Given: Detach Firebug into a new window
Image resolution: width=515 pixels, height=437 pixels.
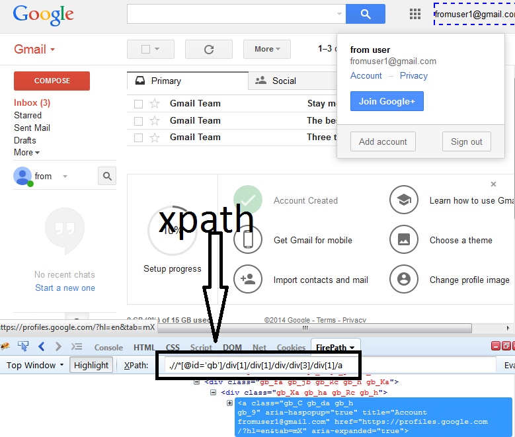Looking at the screenshot, I should point(506,346).
